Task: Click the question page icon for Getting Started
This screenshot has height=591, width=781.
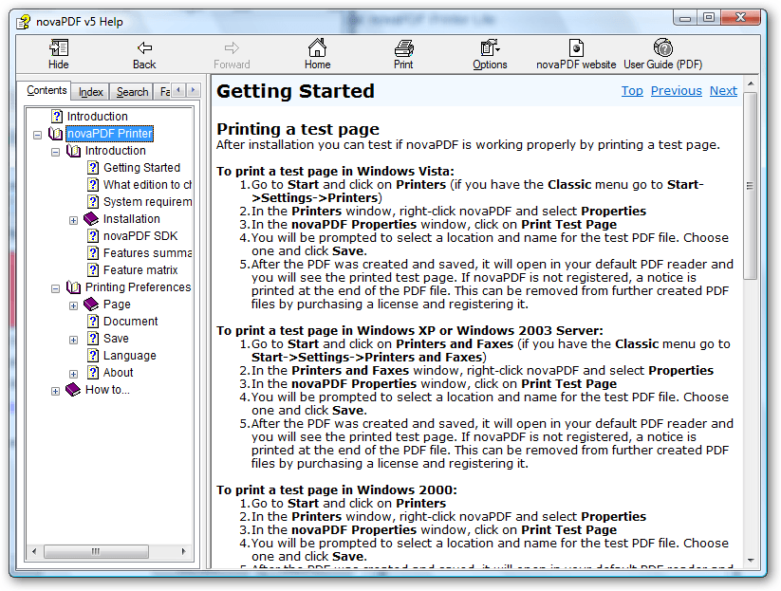Action: [93, 167]
